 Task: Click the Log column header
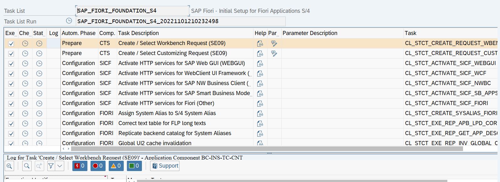coord(54,33)
